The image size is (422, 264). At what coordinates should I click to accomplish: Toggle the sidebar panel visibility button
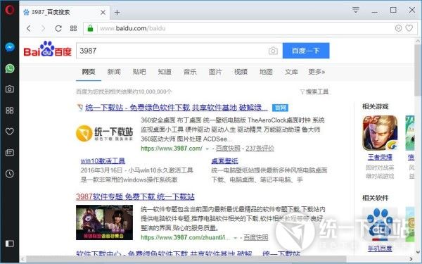click(x=10, y=244)
